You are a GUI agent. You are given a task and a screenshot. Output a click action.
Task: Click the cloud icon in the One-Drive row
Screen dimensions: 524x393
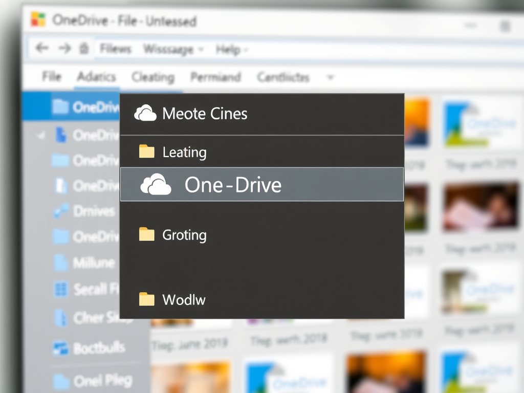coord(156,184)
